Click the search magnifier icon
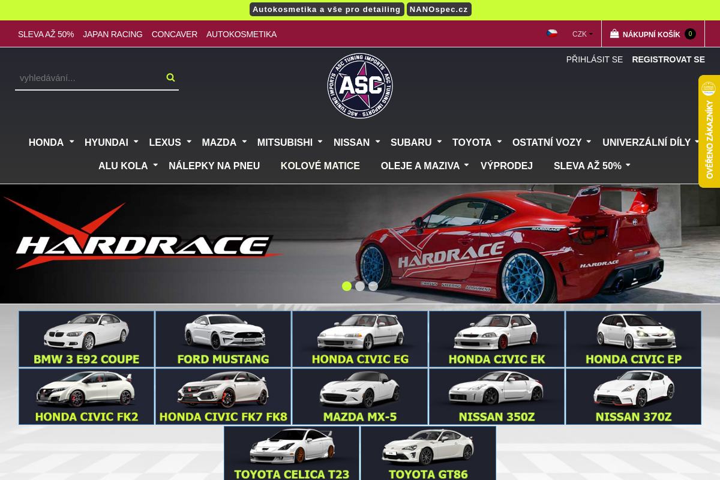The width and height of the screenshot is (720, 480). pos(170,77)
